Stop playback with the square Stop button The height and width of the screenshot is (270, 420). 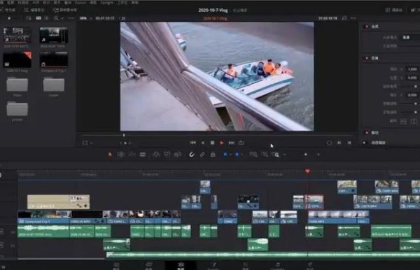pyautogui.click(x=212, y=143)
